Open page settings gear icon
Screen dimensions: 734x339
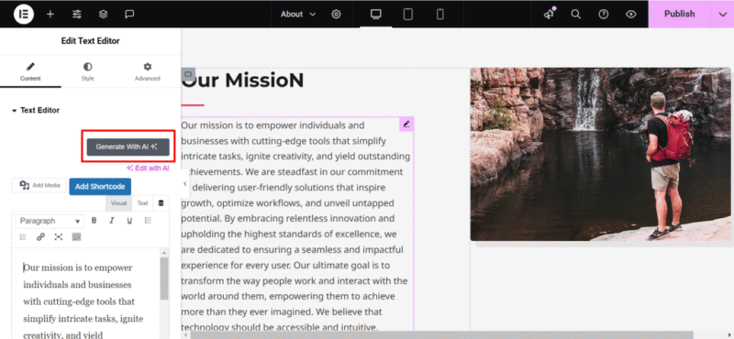tap(336, 14)
